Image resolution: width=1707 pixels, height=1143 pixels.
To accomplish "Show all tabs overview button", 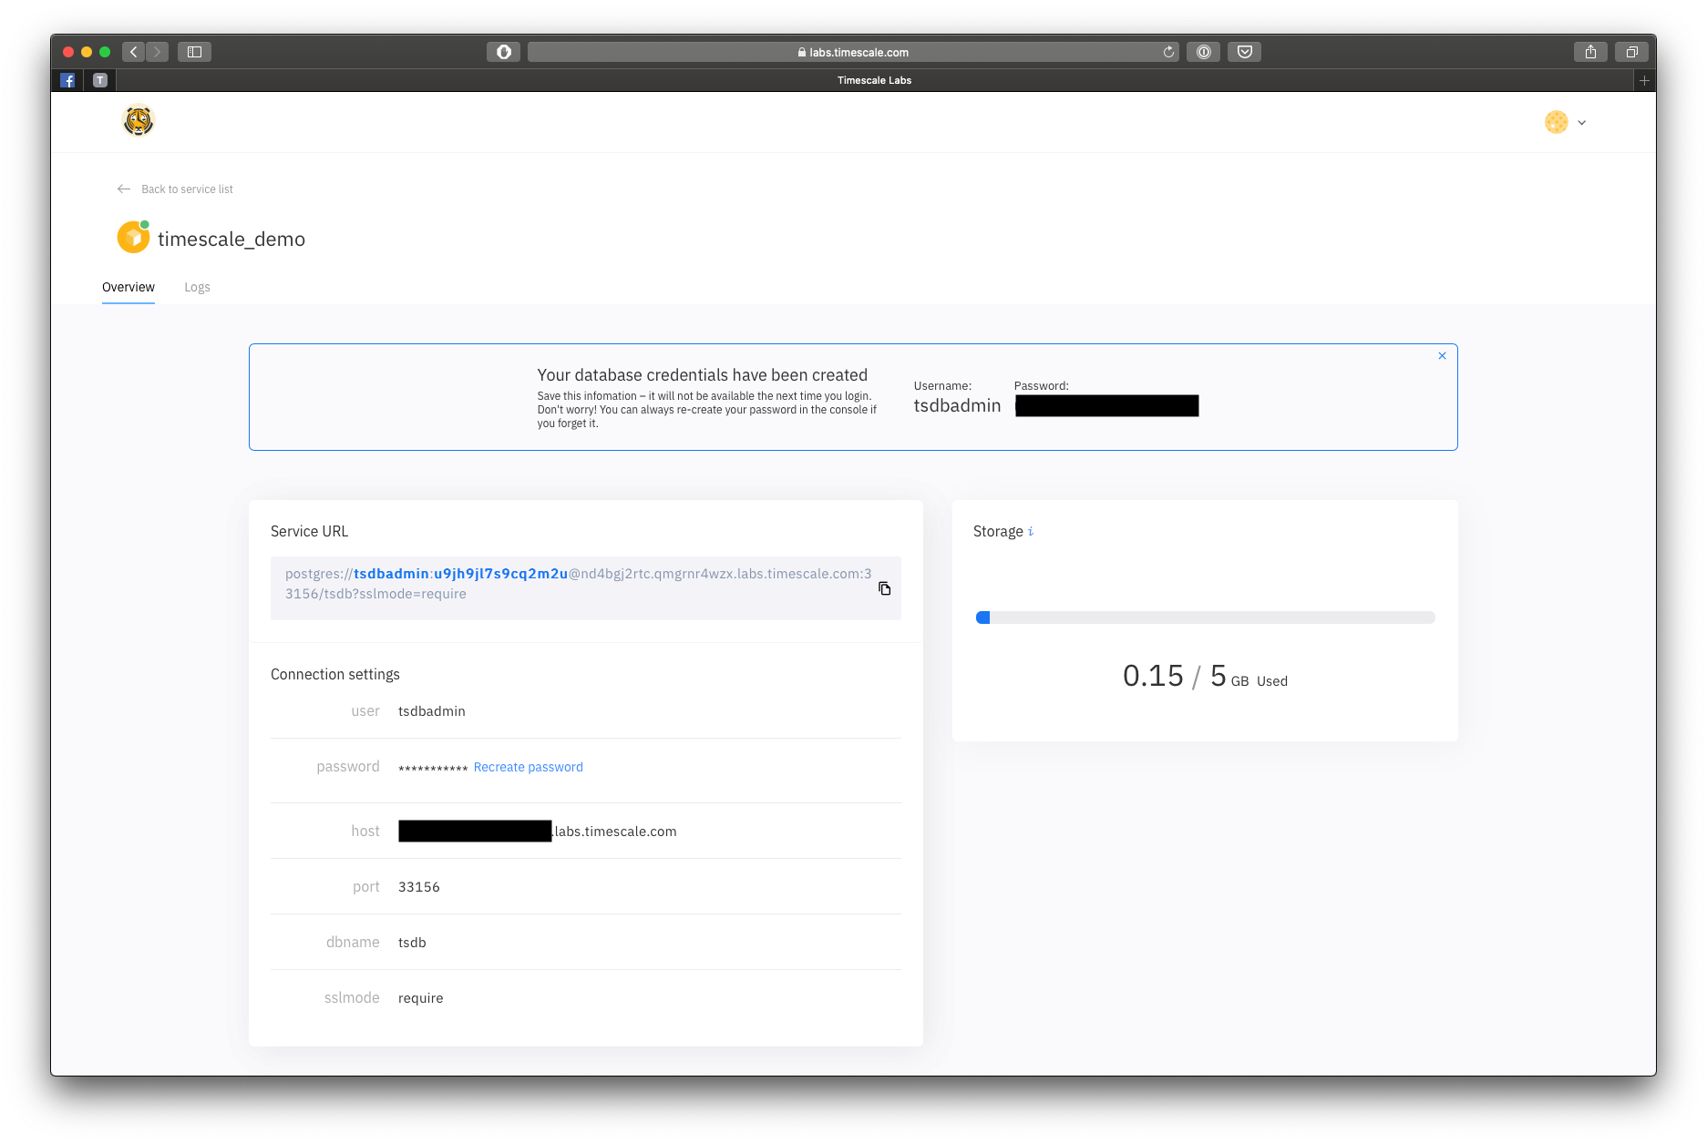I will tap(1631, 52).
